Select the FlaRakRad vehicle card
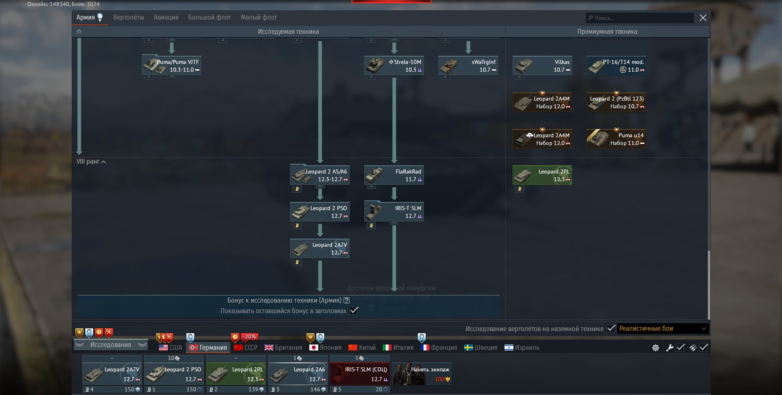Viewport: 782px width, 395px height. [394, 175]
